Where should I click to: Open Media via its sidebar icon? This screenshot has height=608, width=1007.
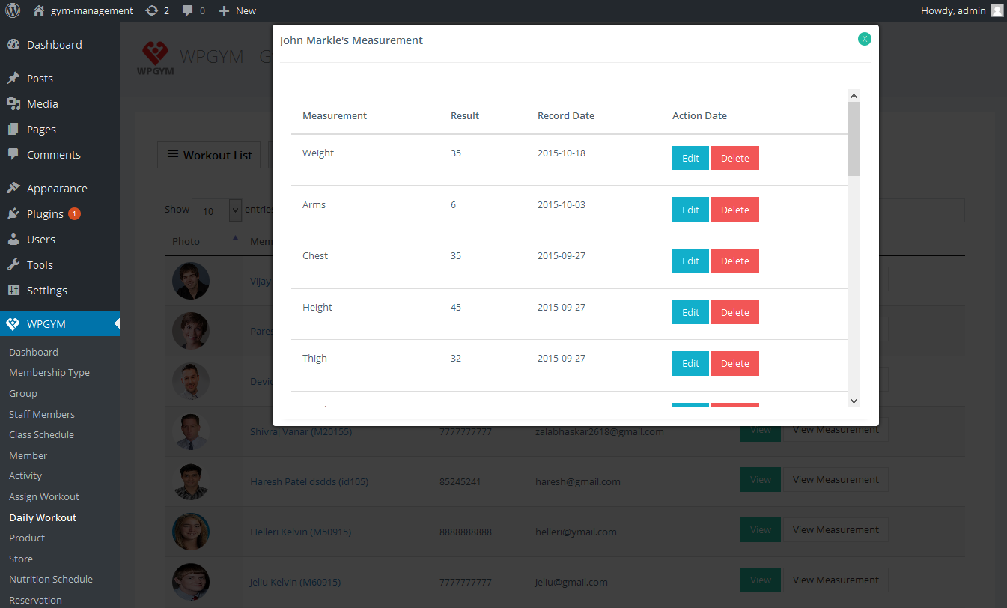(13, 104)
